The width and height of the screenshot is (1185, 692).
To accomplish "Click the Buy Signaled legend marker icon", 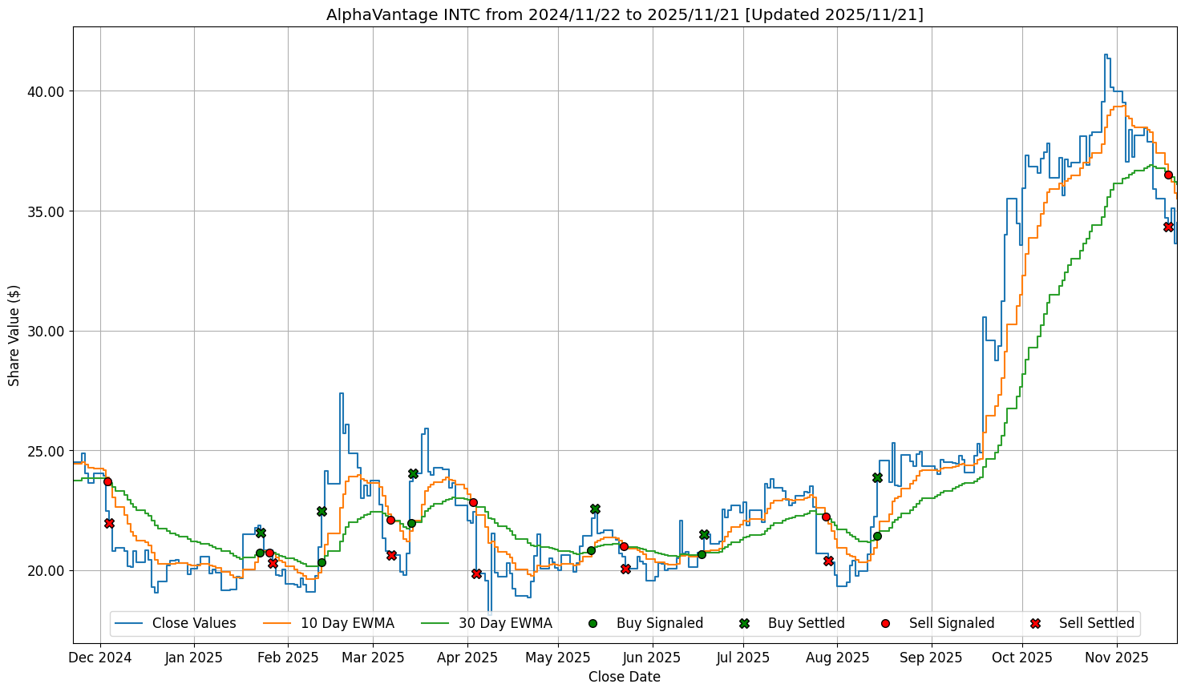I will coord(592,623).
